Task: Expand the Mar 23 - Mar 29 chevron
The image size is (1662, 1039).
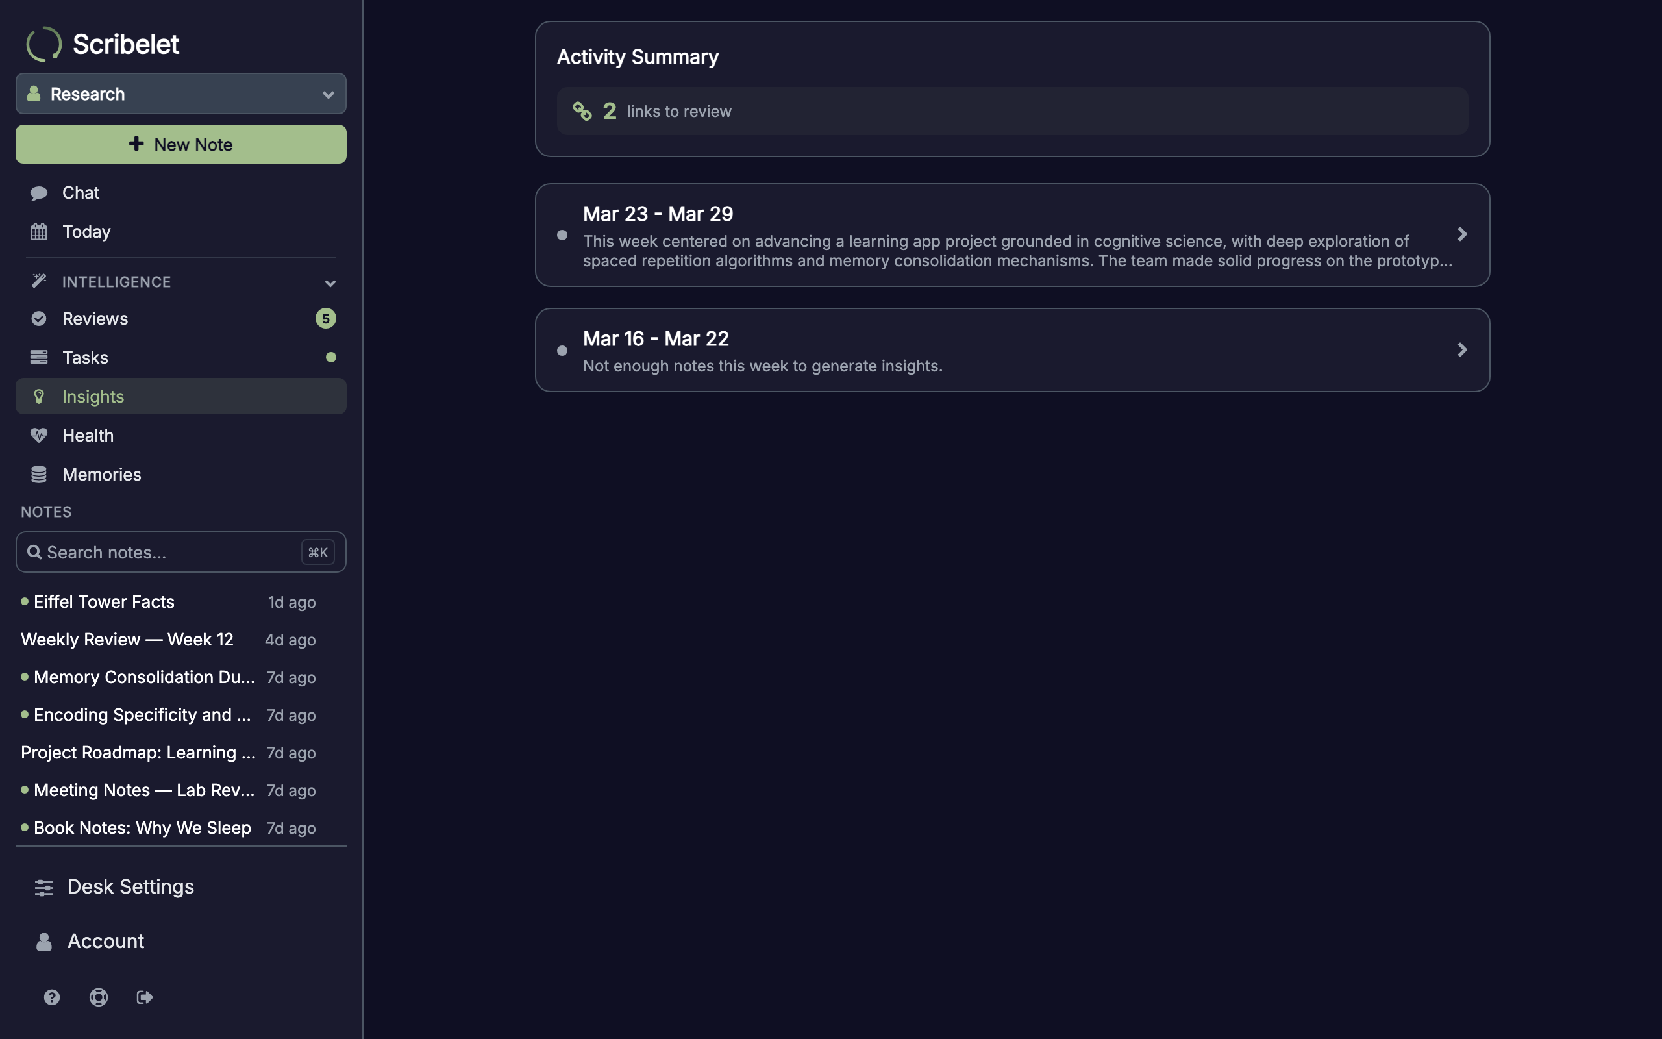Action: 1462,234
